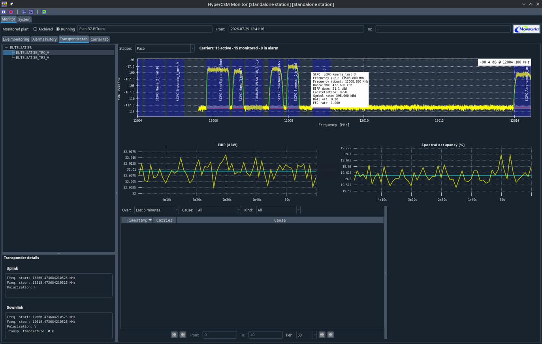Select EUTELSAT 3B_TR3_V in the tree
Screen dimensions: 542x354
[32, 58]
